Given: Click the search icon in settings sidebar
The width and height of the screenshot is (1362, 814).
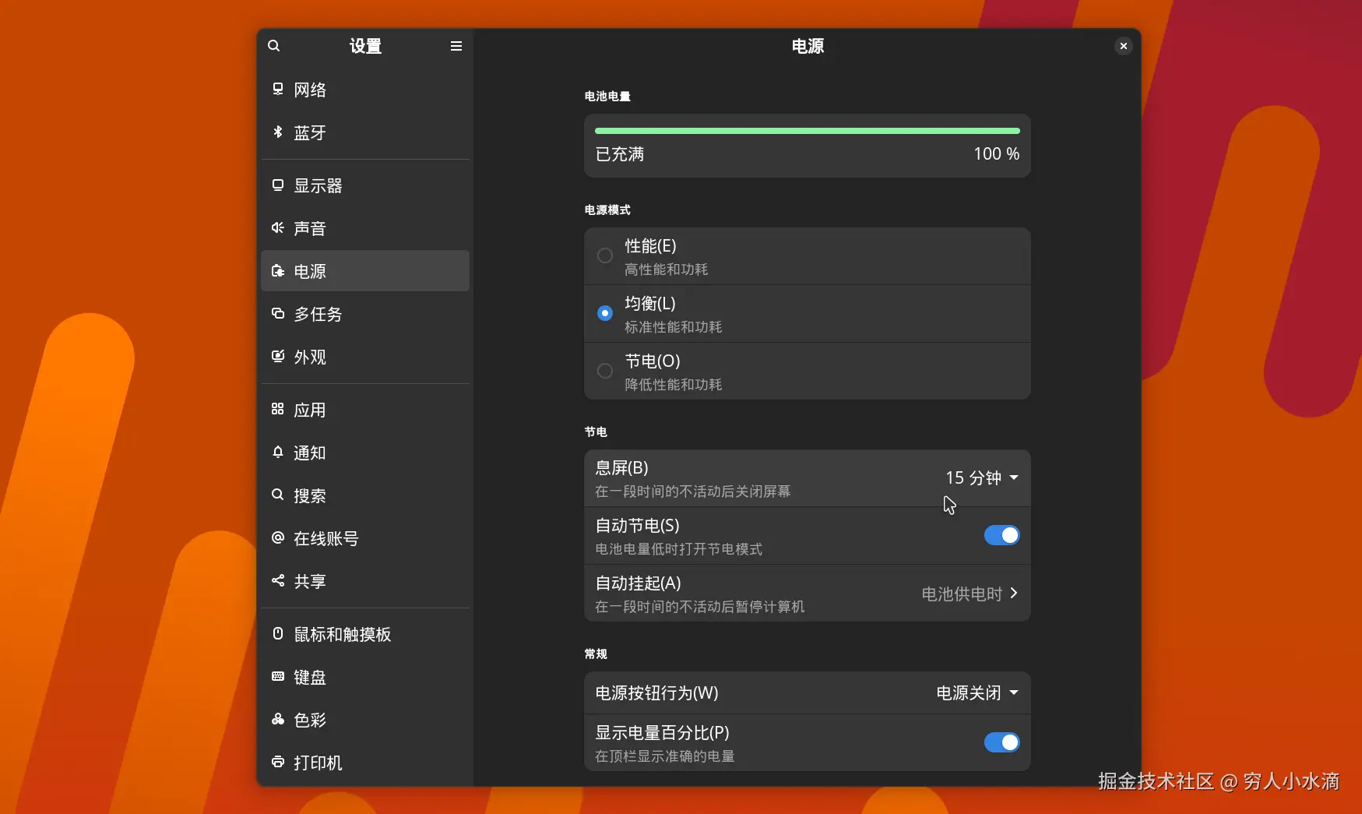Looking at the screenshot, I should pos(274,46).
